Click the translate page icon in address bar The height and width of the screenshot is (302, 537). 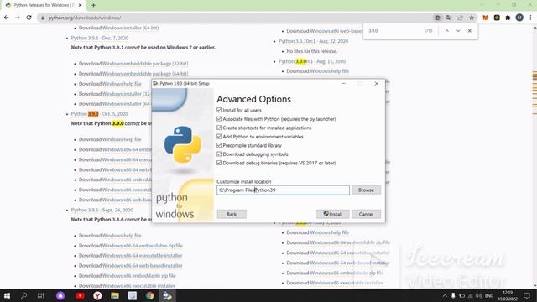[449, 18]
